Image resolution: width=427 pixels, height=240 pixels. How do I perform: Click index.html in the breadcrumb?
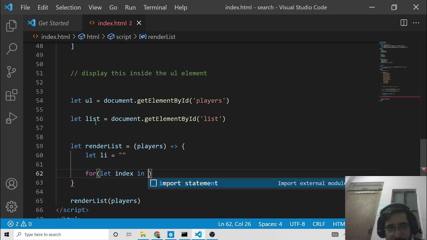point(55,37)
